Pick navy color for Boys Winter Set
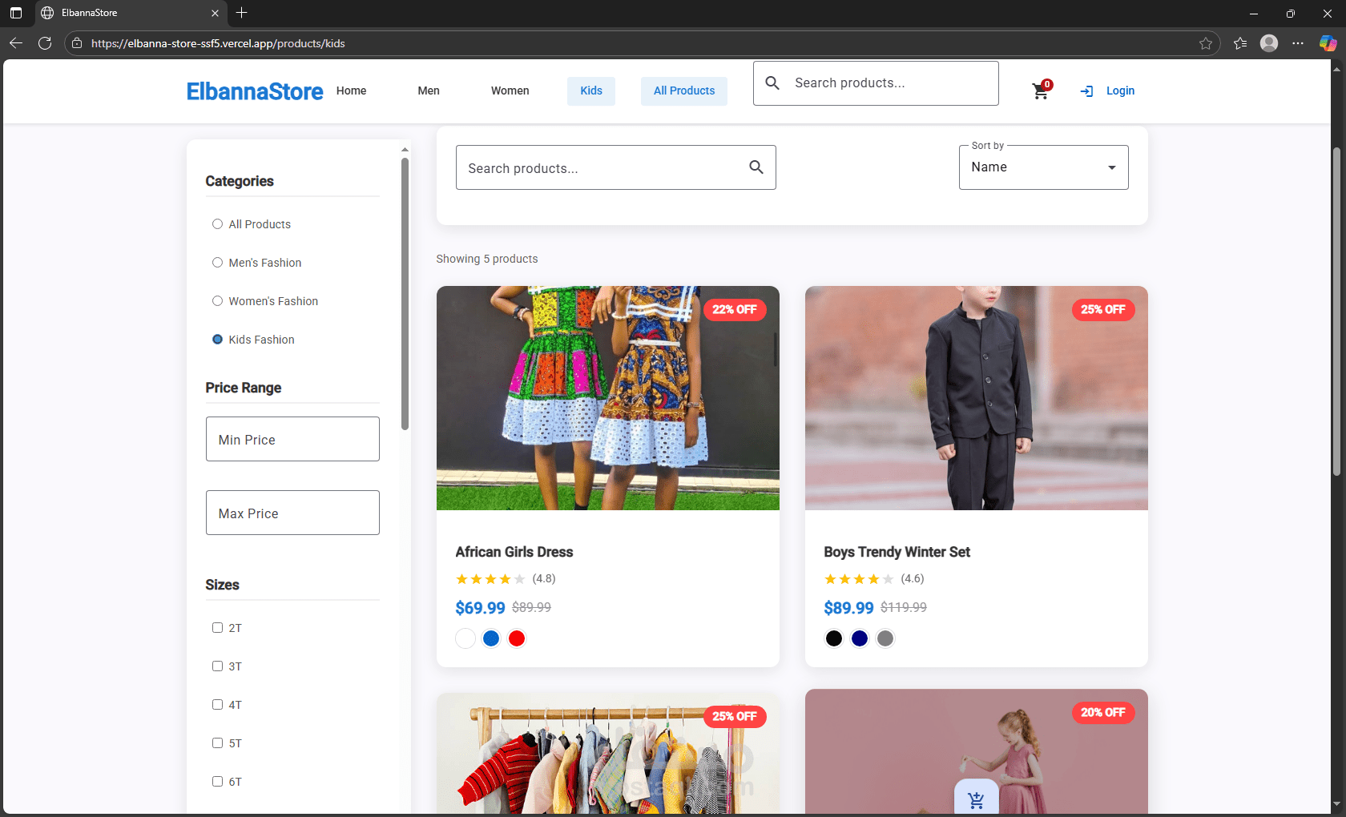Viewport: 1346px width, 817px height. (860, 638)
